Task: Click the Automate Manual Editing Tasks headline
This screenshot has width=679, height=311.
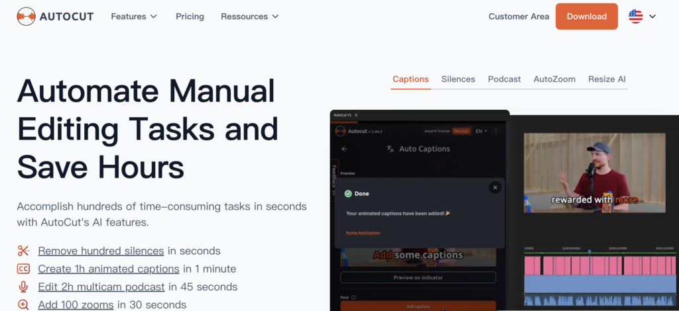Action: tap(147, 129)
